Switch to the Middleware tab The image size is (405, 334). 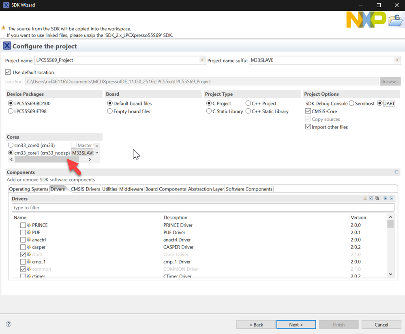[x=131, y=189]
